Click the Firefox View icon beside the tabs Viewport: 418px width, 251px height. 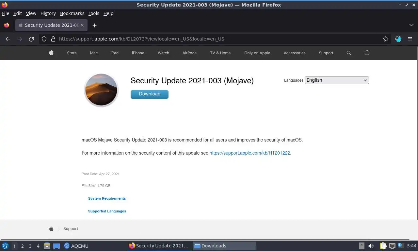tap(7, 25)
